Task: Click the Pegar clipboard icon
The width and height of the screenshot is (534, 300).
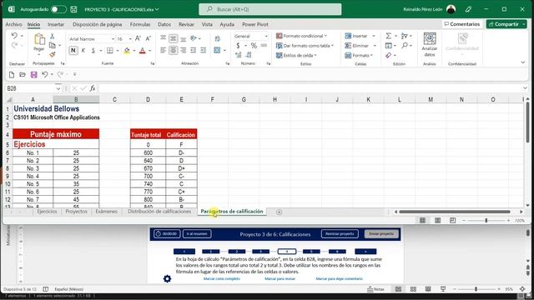Action: click(39, 40)
